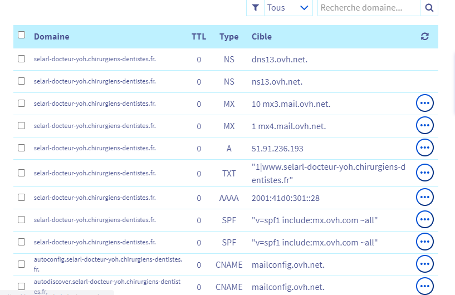Focus the Recherche domaine search field
Viewport: 455px width, 295px height.
368,8
